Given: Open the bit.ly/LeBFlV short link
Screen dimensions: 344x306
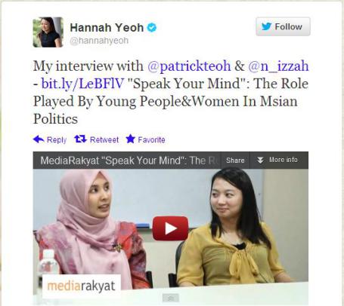Looking at the screenshot, I should 82,84.
